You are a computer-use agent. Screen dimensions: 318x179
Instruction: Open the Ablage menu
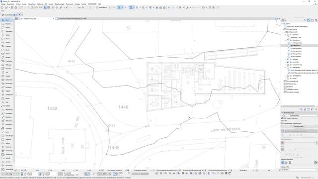(x=3, y=4)
